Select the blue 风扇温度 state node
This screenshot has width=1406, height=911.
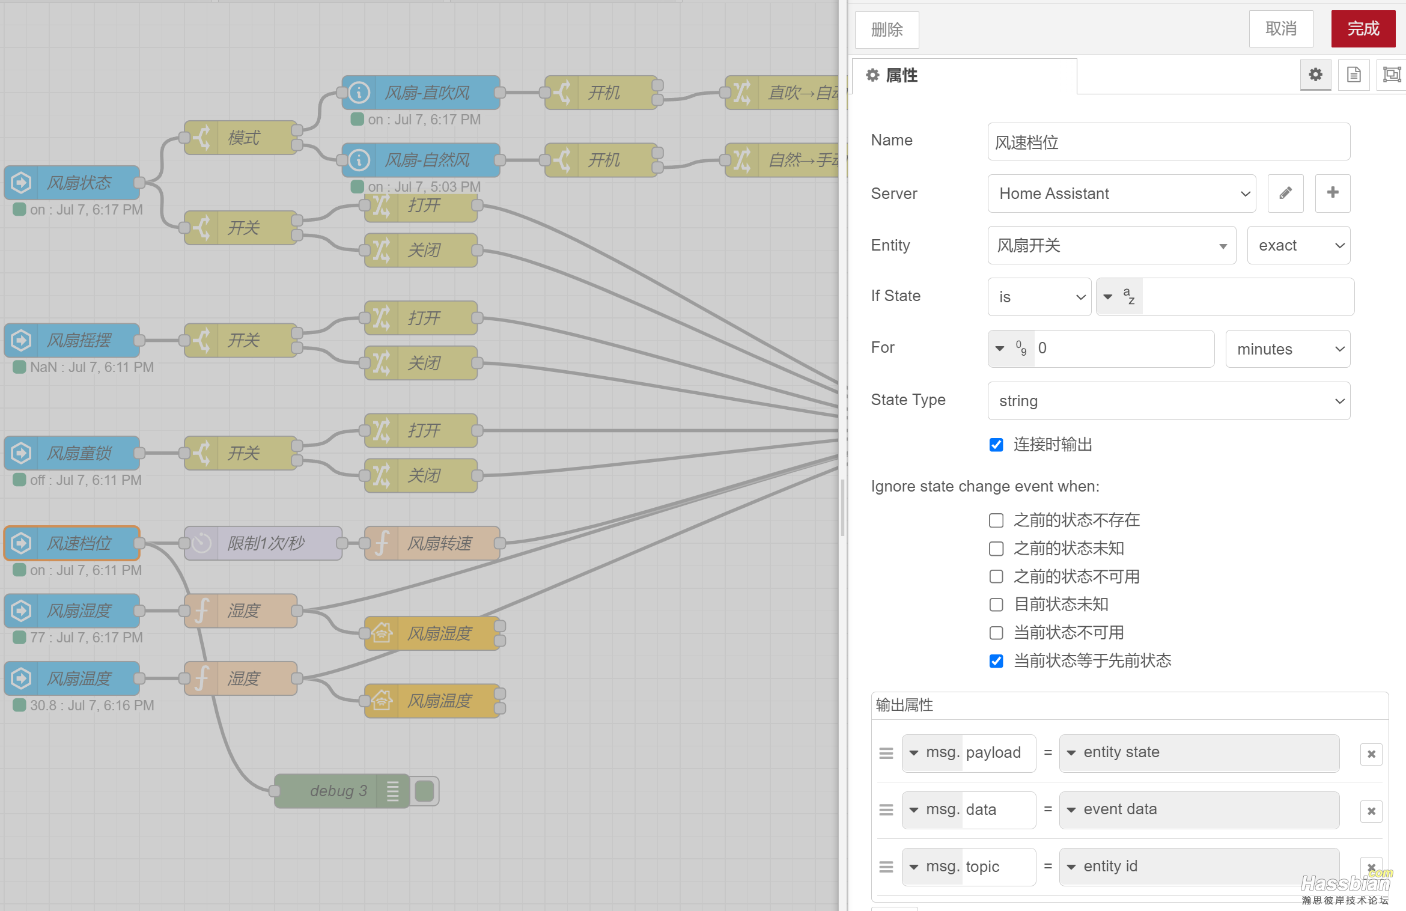[x=72, y=678]
